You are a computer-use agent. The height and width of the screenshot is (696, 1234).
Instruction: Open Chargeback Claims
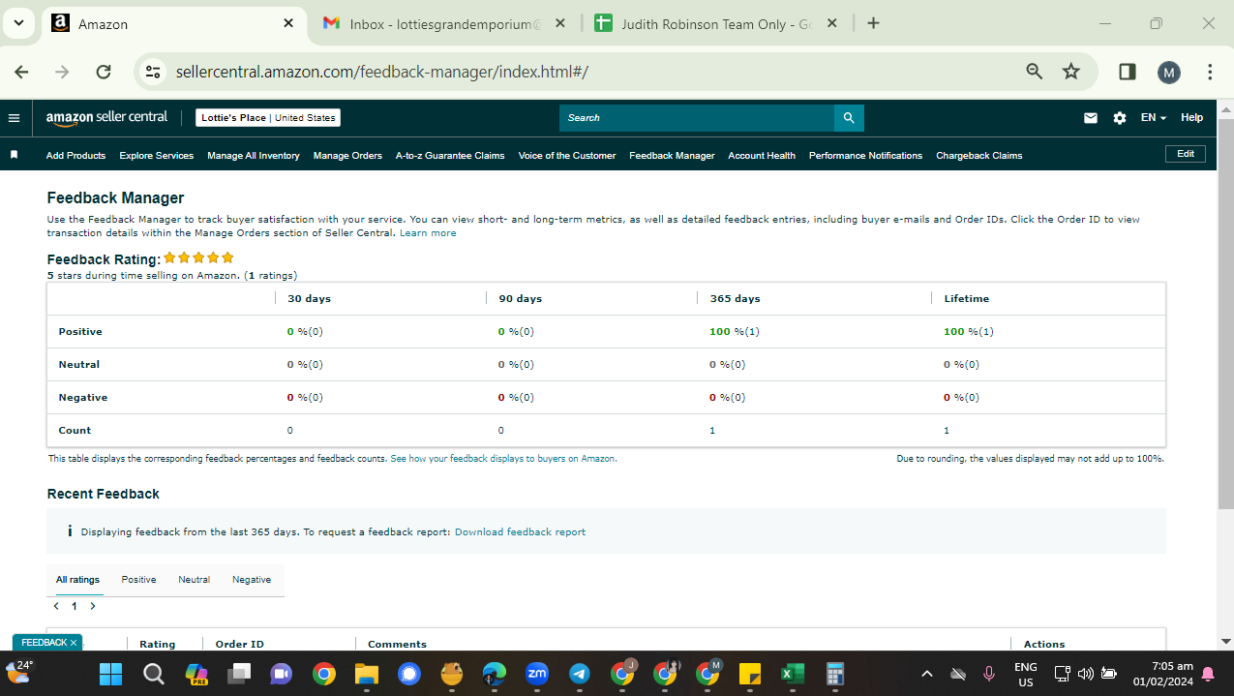coord(978,155)
